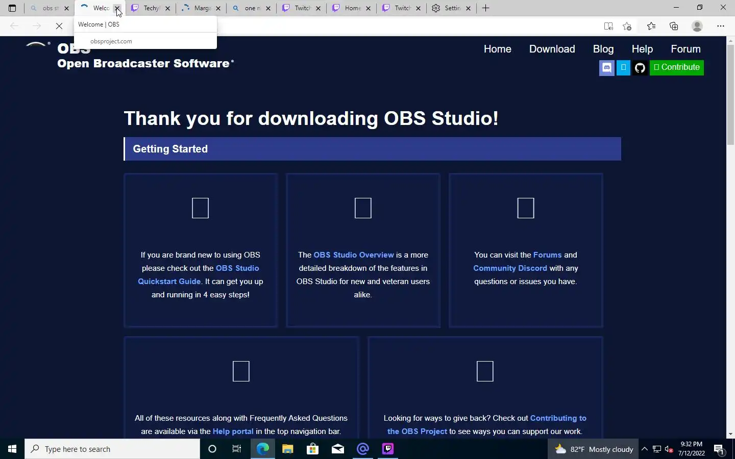
Task: Open the muted volume tray icon
Action: coord(669,449)
